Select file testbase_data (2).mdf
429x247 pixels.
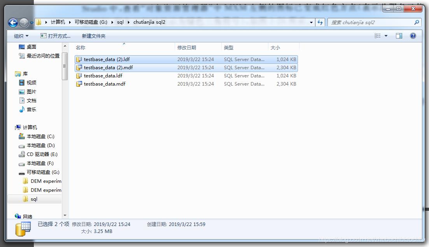coord(186,68)
